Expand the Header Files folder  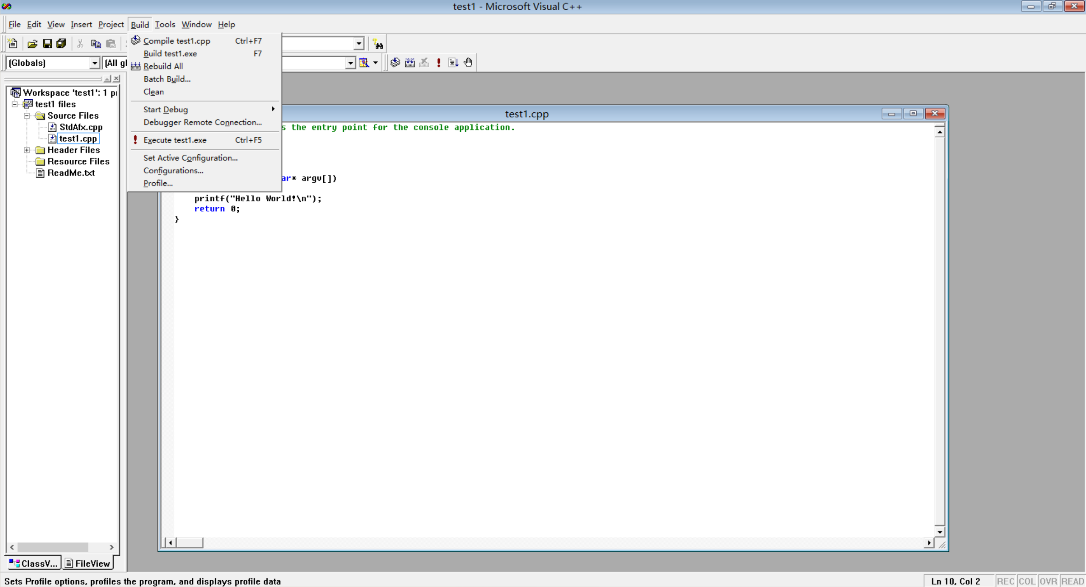coord(27,150)
